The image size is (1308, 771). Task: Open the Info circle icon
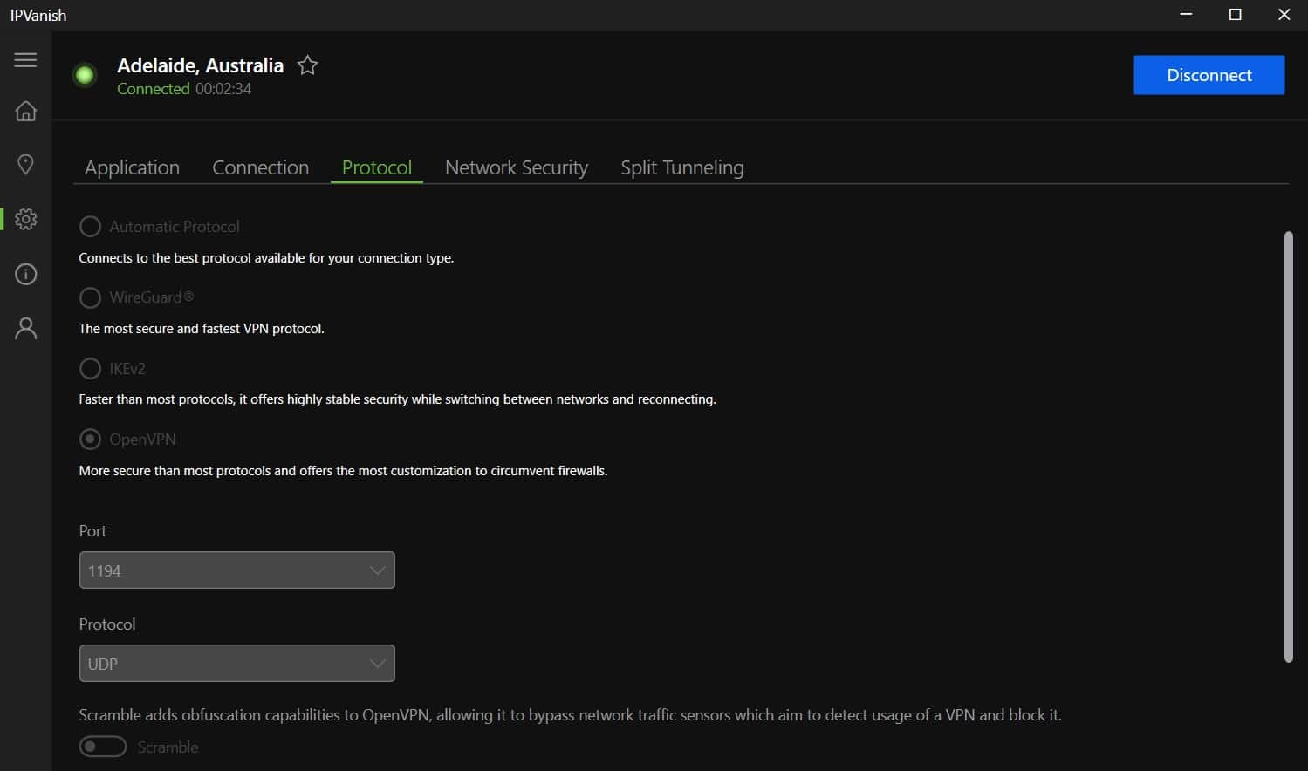[x=25, y=274]
